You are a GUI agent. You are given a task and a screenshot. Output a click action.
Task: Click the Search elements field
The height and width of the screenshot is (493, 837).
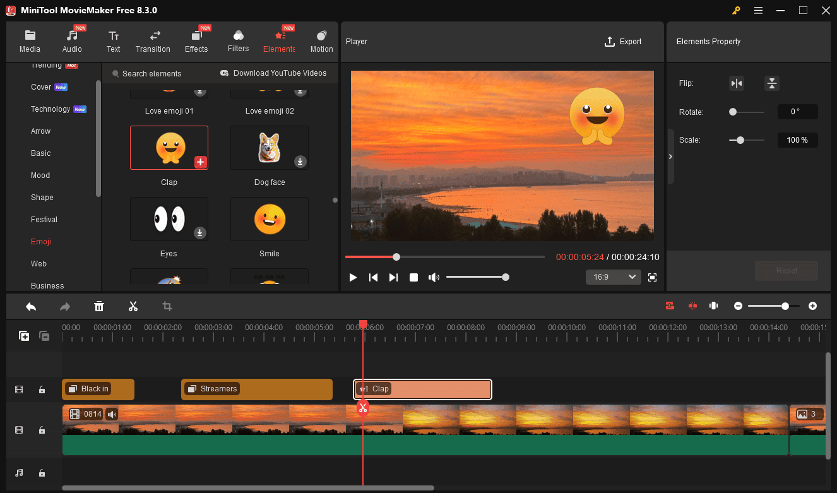[151, 74]
